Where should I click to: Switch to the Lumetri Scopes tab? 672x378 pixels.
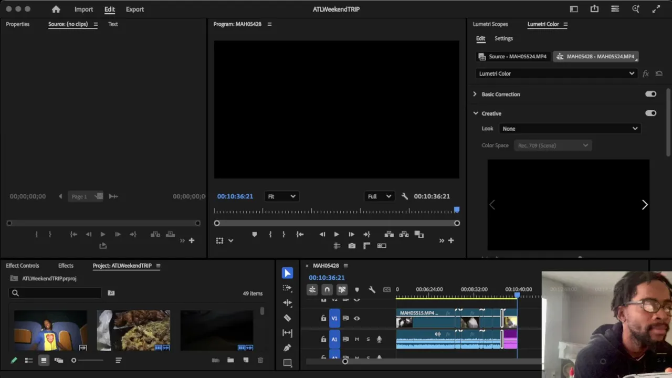[x=490, y=24]
